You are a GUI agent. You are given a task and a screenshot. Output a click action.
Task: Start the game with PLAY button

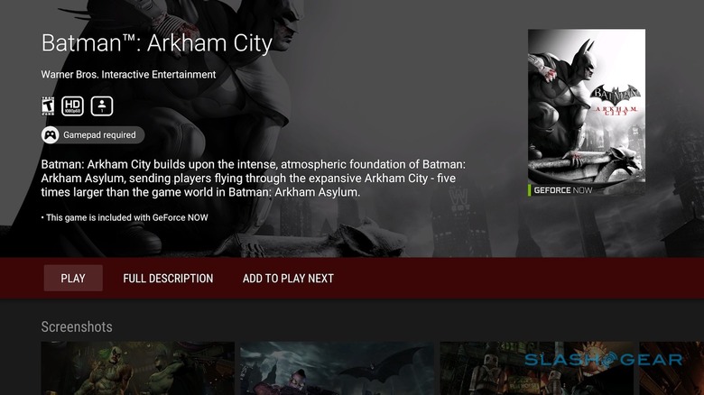coord(73,279)
